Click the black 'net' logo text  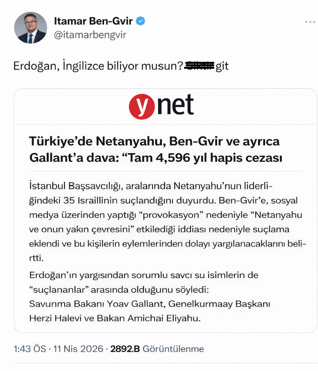(175, 104)
